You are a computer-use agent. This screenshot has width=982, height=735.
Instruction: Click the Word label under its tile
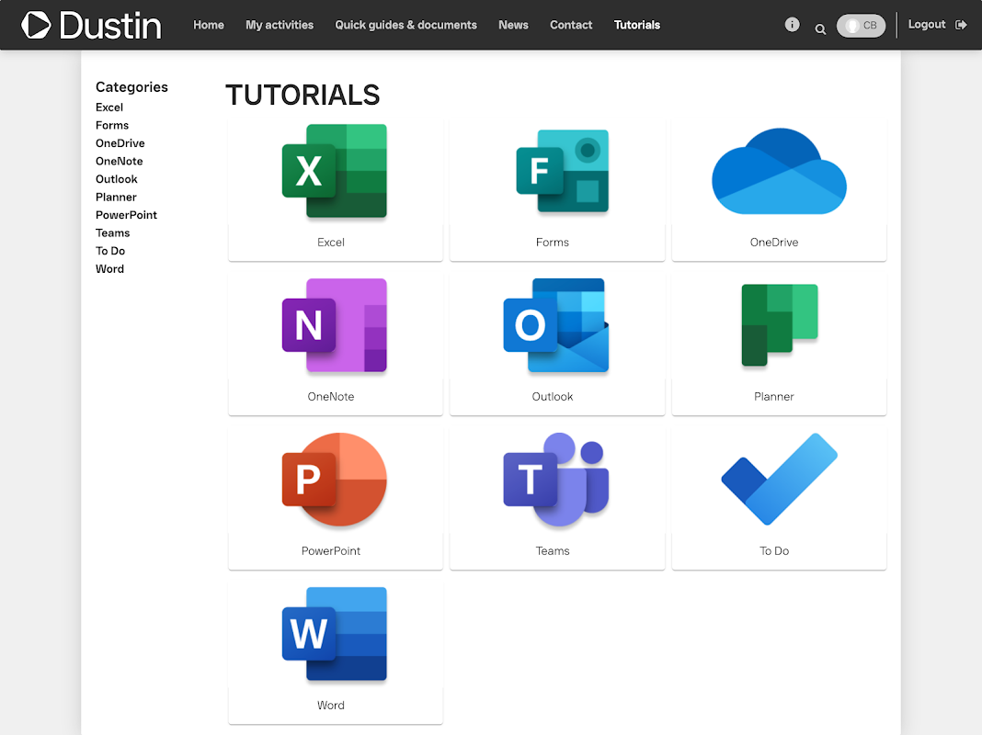pos(331,706)
